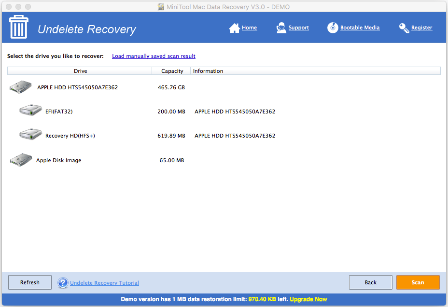Click the Register key icon

click(x=404, y=28)
